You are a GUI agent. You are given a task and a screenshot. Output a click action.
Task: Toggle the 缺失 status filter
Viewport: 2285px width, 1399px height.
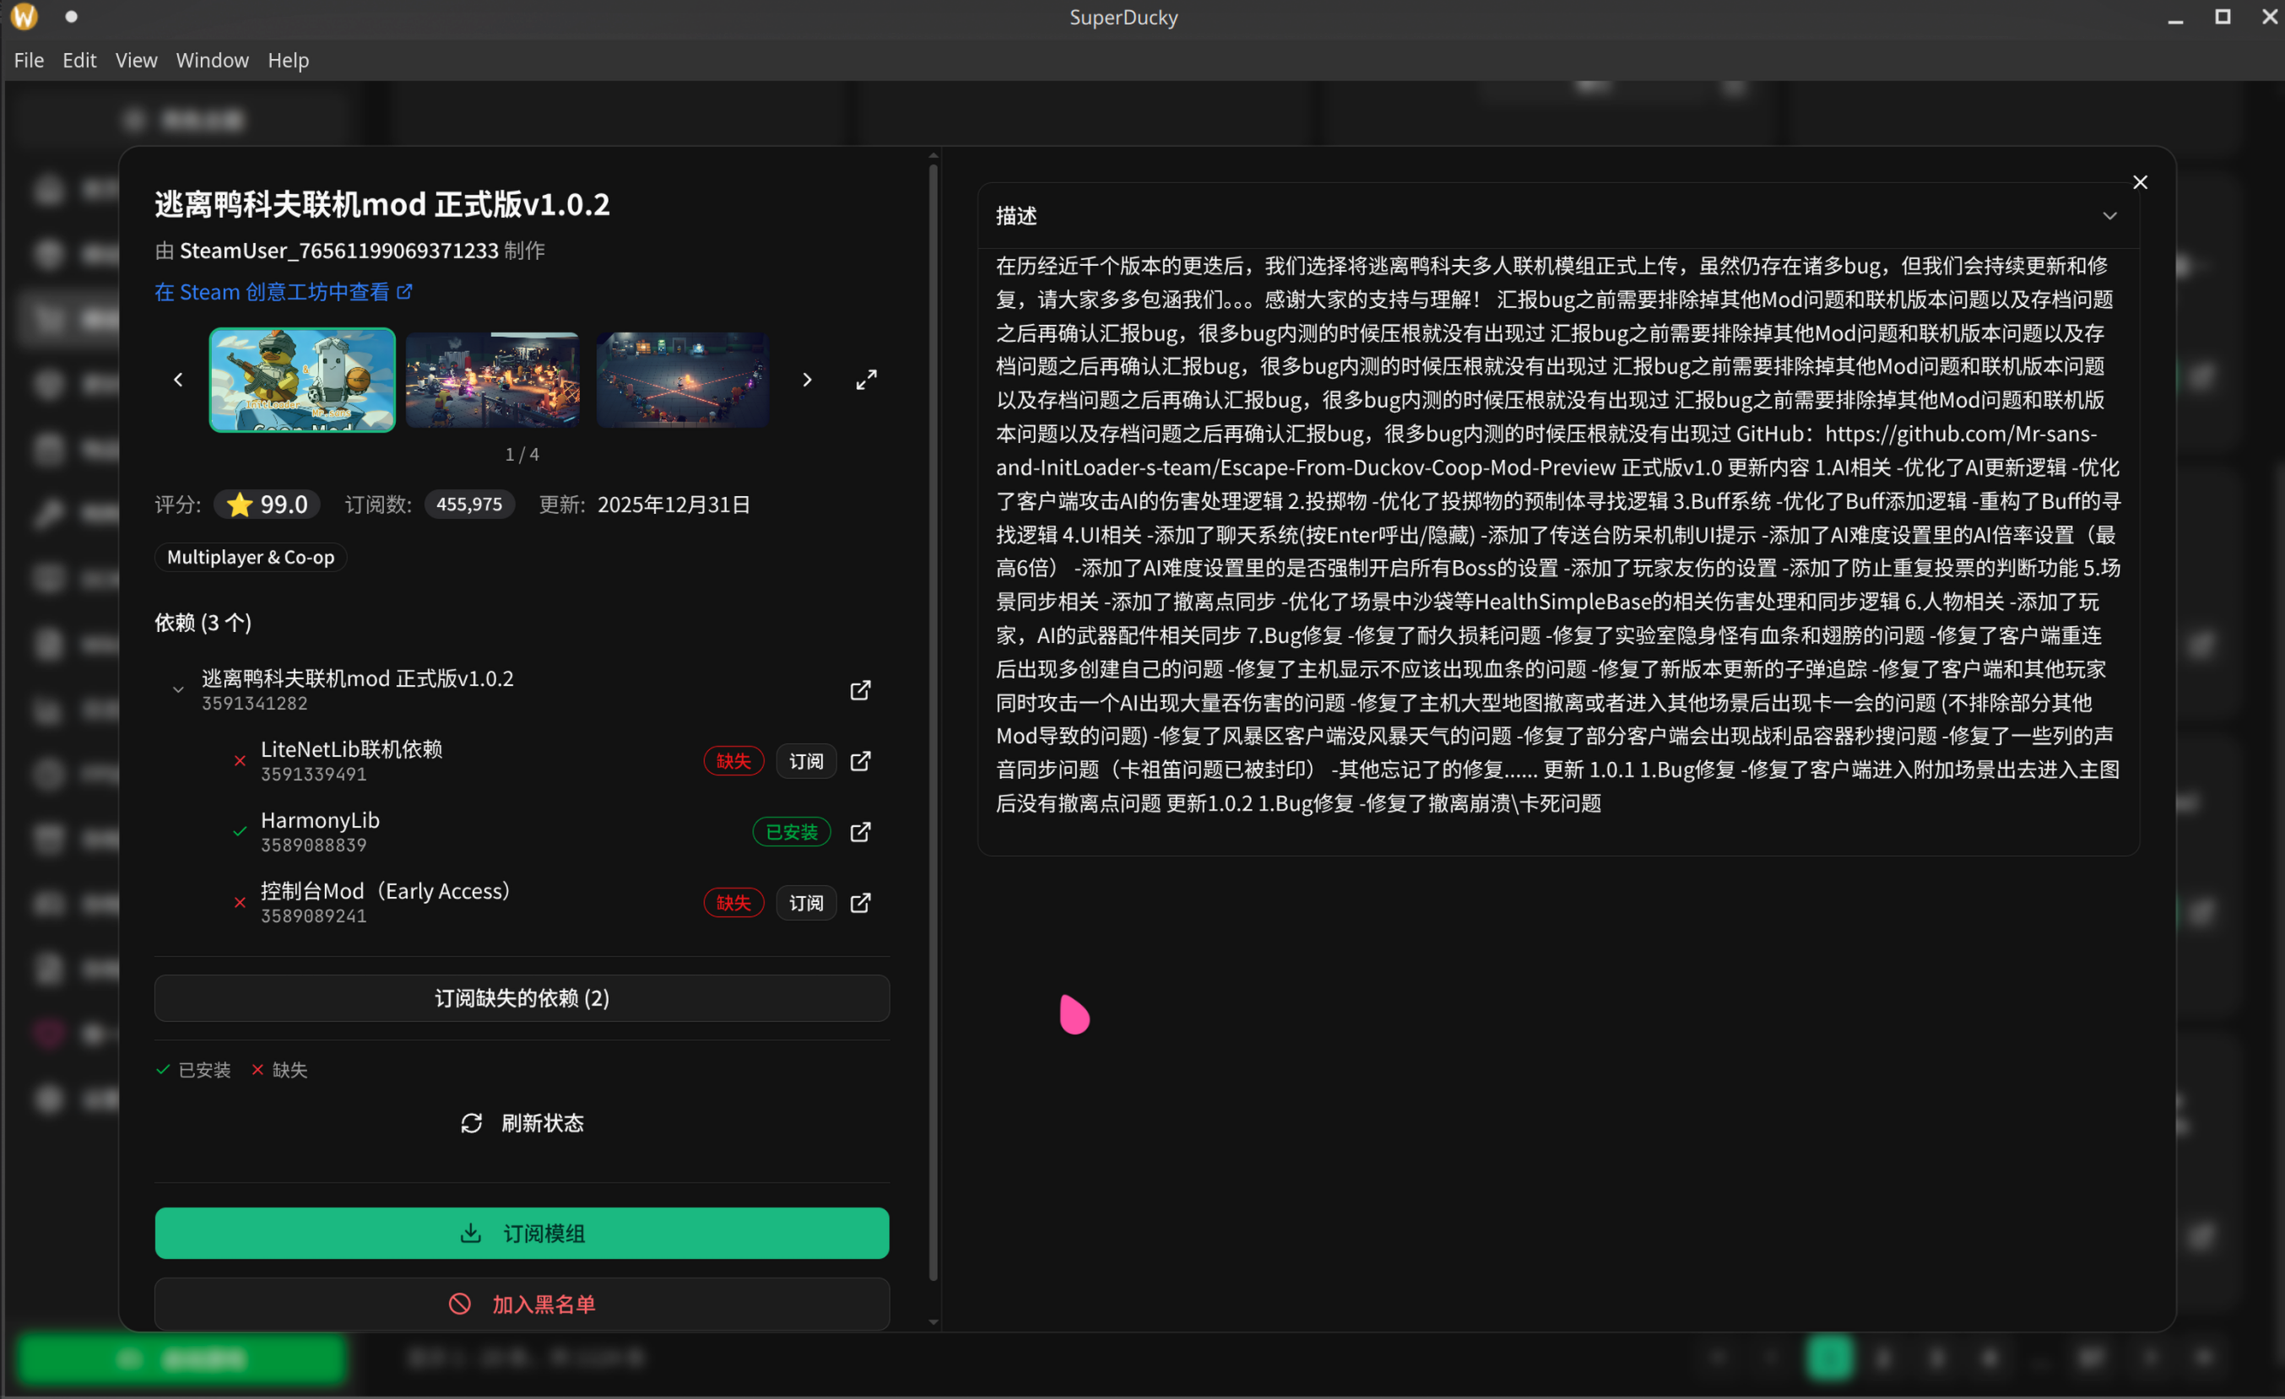coord(279,1070)
